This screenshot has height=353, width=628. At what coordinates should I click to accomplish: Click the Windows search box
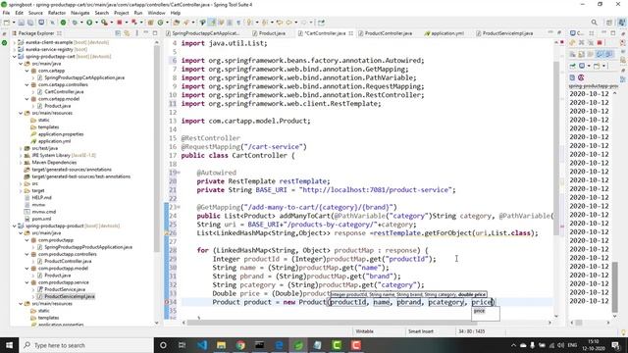pos(86,345)
